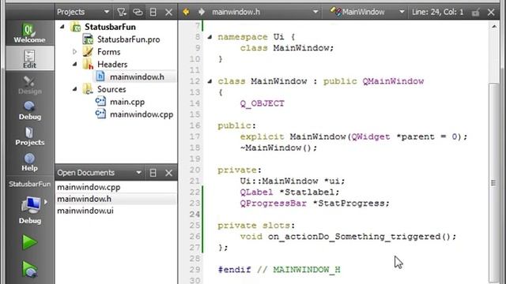Select the Forms folder
Screen dimensions: 506x284
[x=109, y=51]
